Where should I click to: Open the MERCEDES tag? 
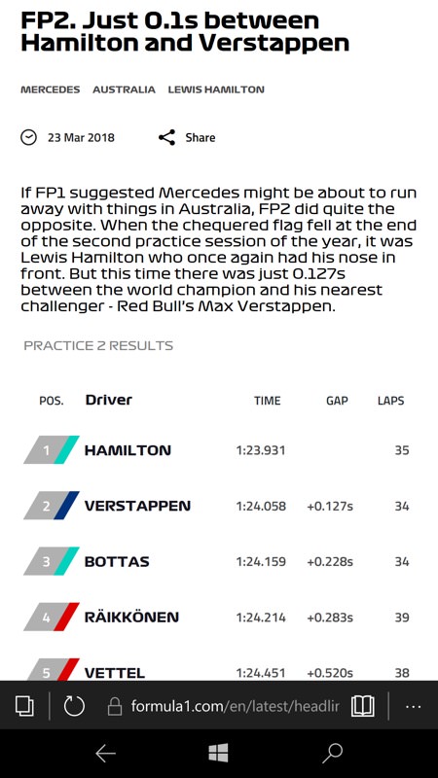coord(51,89)
